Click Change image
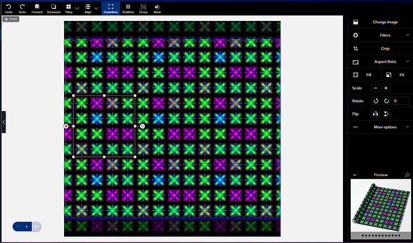413x243 pixels. (385, 22)
